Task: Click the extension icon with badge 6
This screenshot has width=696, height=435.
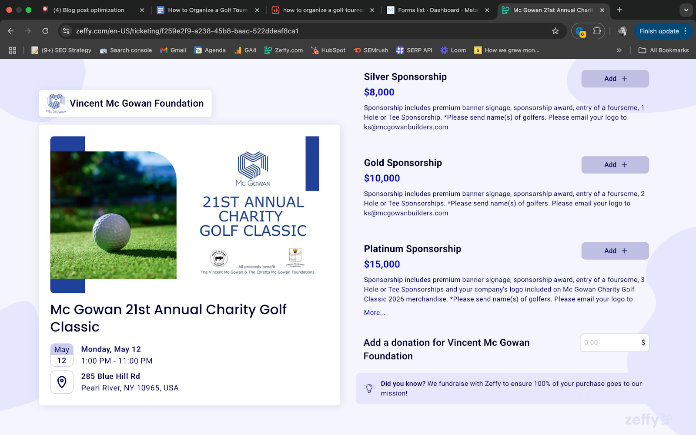Action: point(580,31)
